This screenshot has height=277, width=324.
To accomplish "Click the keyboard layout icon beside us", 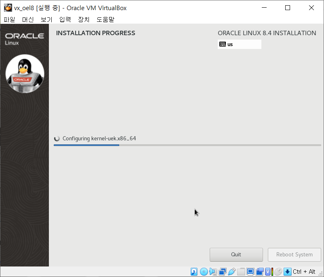I will tap(223, 44).
